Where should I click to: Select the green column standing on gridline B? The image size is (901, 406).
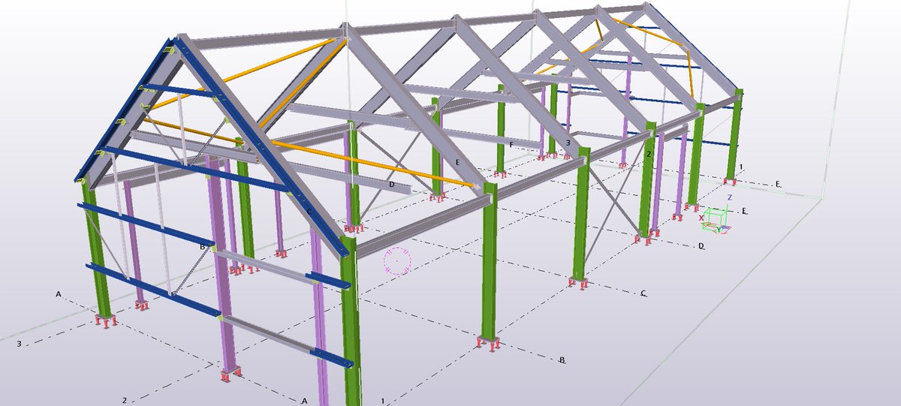(x=490, y=263)
